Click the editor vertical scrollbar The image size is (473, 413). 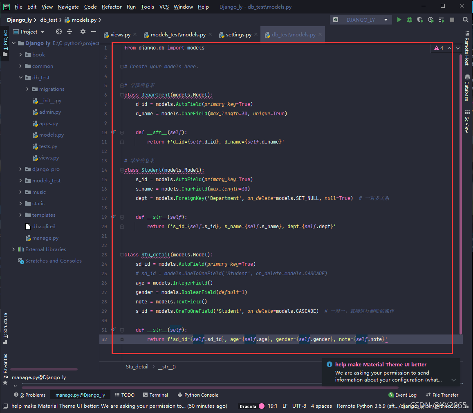click(x=461, y=194)
